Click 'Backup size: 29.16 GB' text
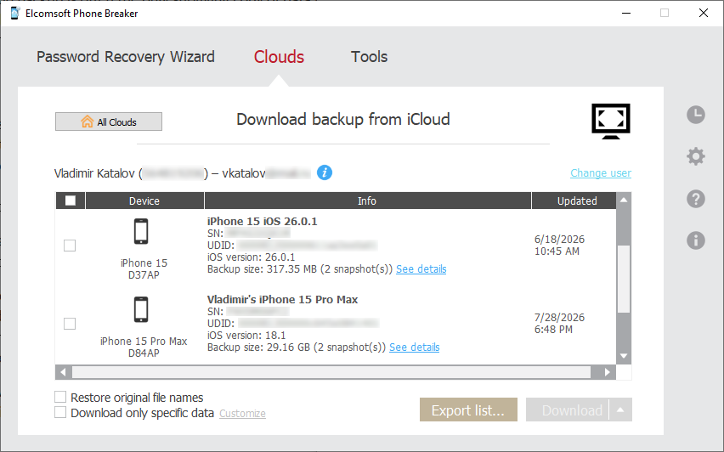 point(258,347)
